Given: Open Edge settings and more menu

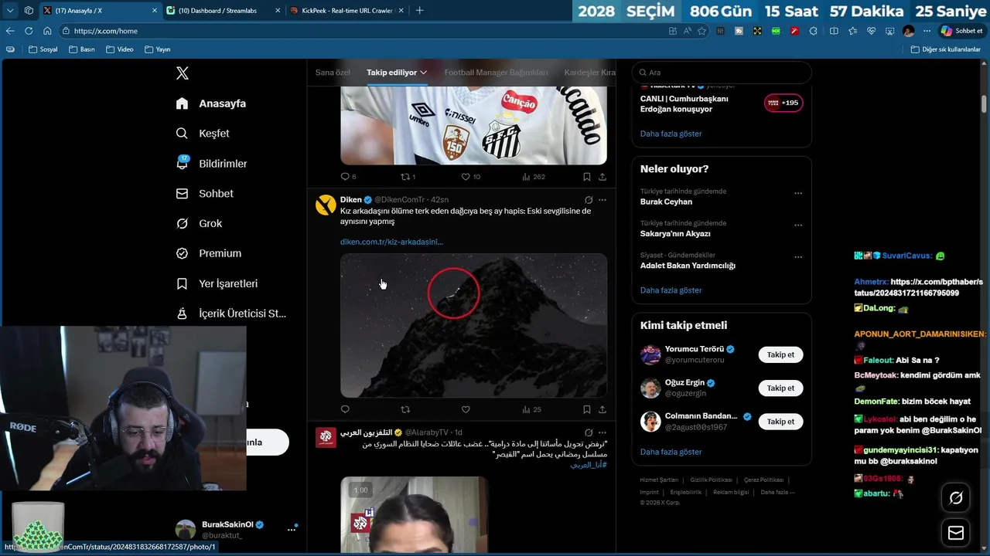Looking at the screenshot, I should [x=927, y=31].
